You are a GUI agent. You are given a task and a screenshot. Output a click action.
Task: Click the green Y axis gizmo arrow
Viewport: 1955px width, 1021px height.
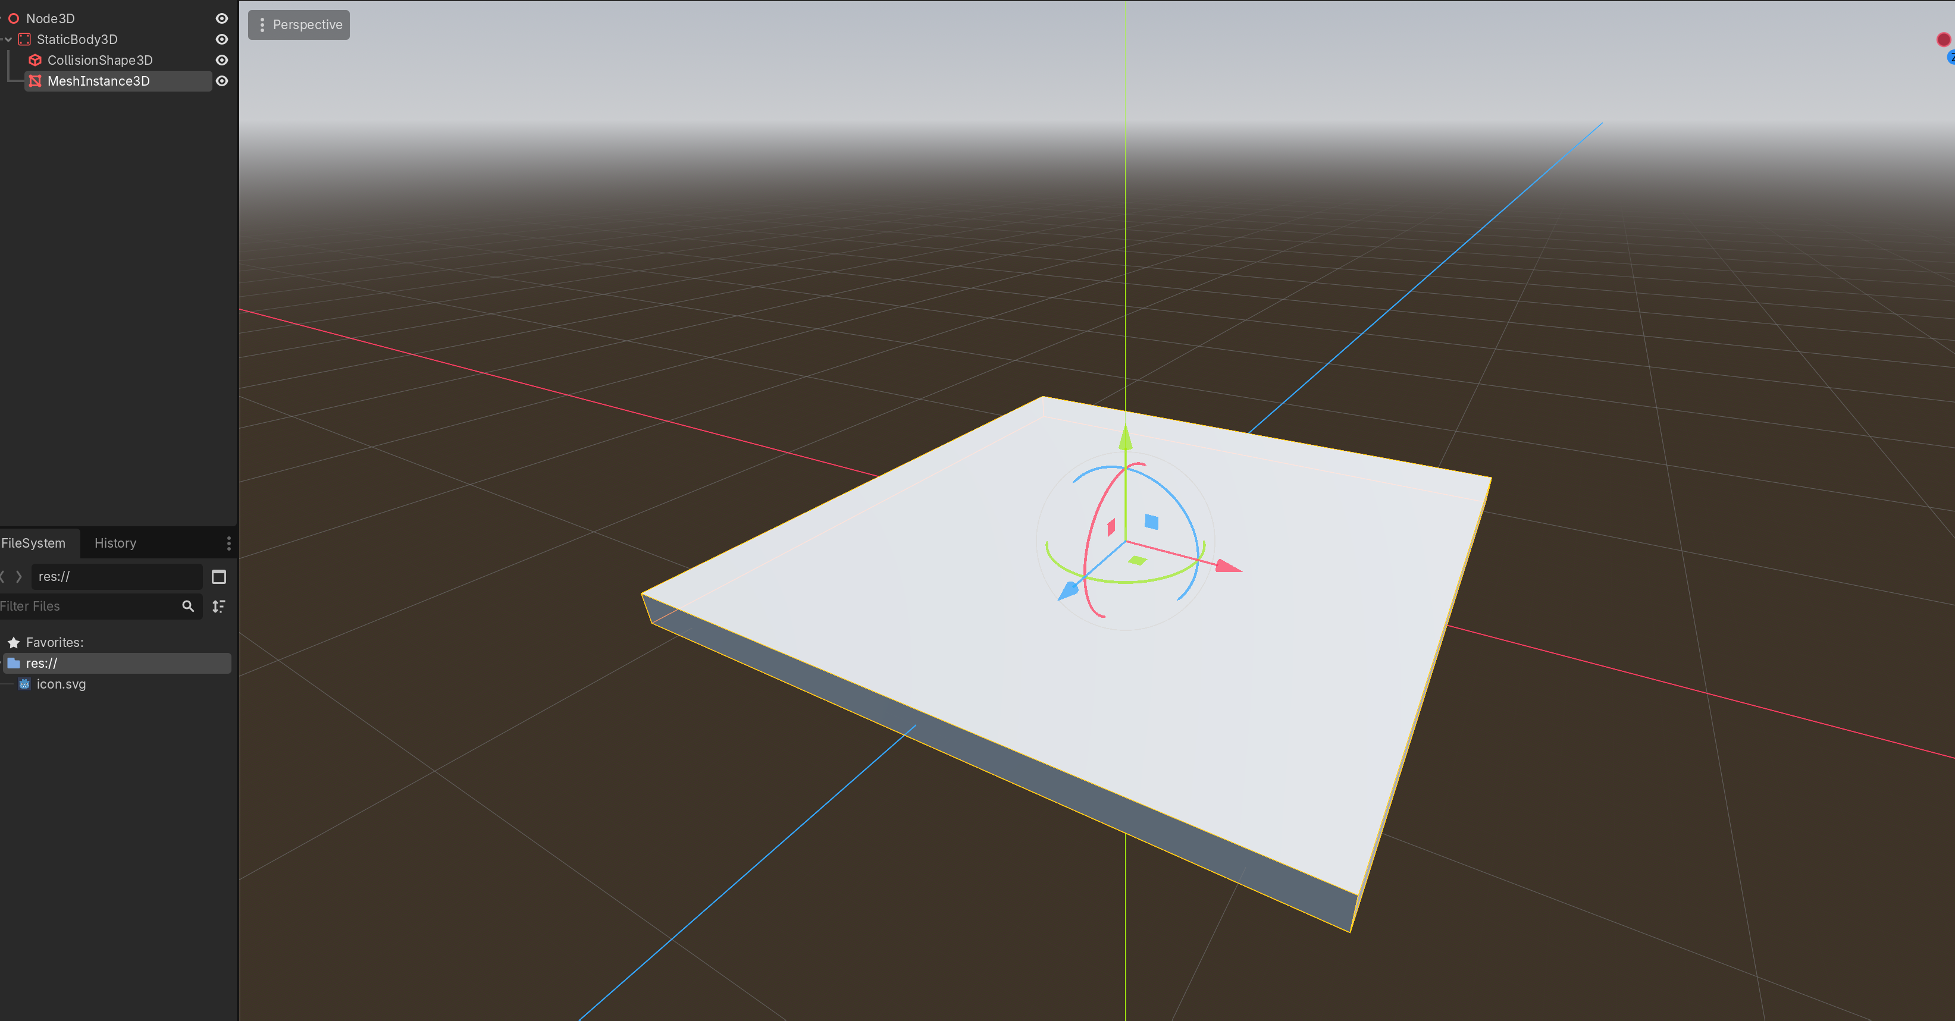(1126, 438)
